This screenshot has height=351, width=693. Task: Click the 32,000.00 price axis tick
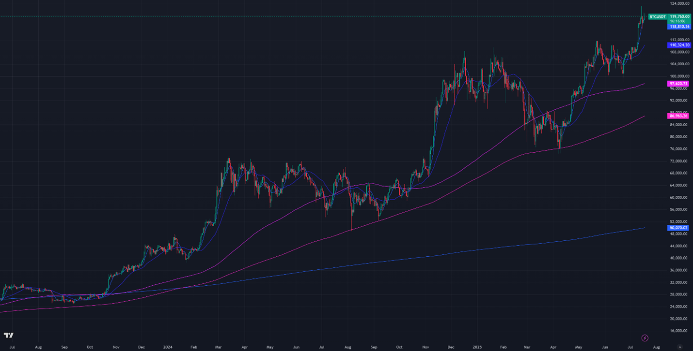click(678, 282)
